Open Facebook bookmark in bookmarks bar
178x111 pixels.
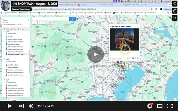(33, 13)
